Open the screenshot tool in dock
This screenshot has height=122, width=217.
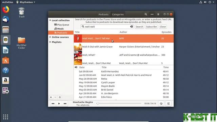5,90
